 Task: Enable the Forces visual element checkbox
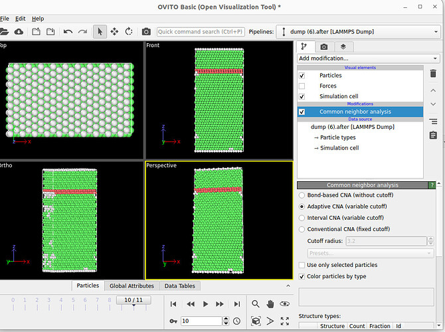[x=302, y=86]
